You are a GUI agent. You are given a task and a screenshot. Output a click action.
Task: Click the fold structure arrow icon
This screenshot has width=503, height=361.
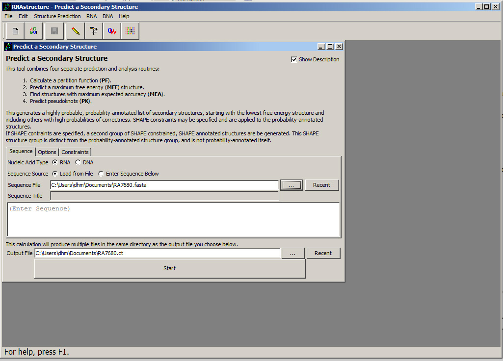coord(94,31)
